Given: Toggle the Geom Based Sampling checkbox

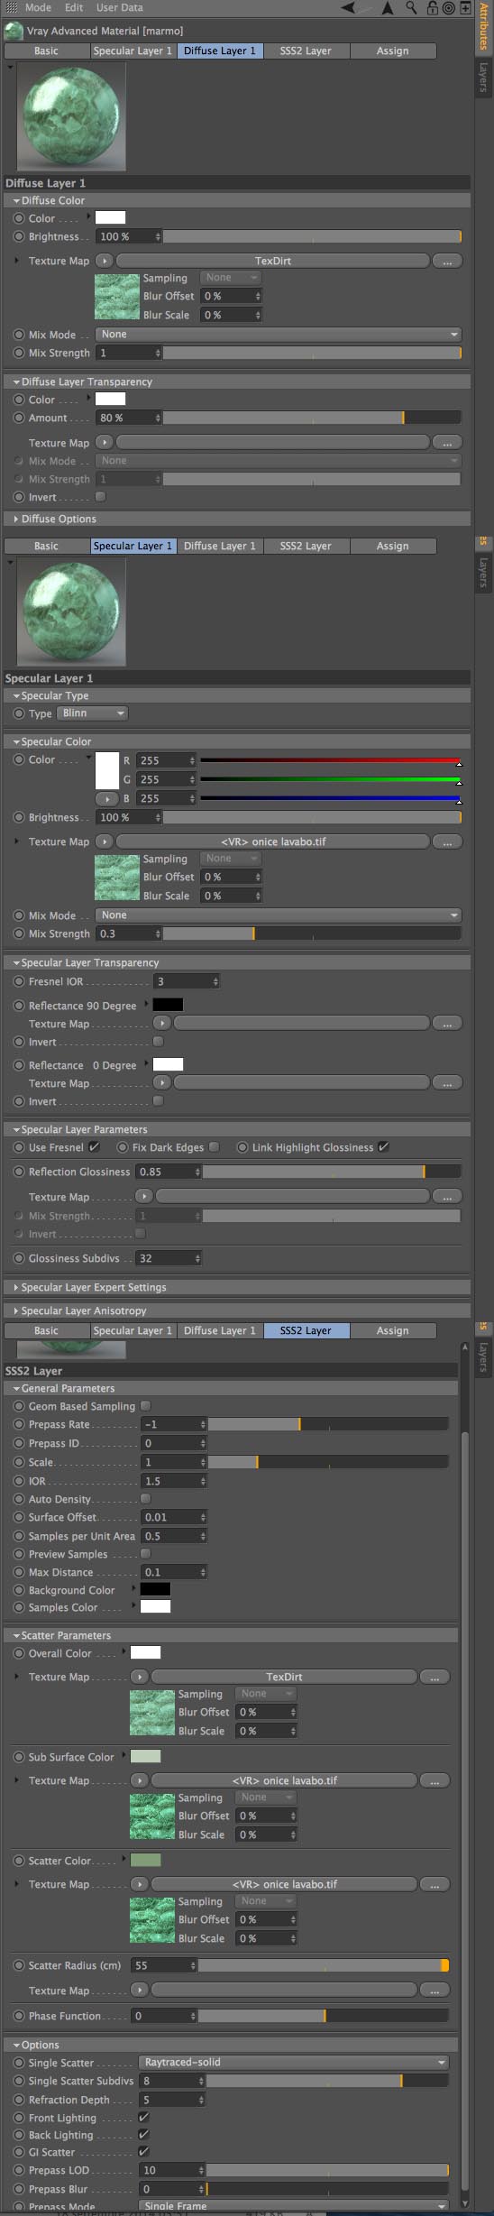Looking at the screenshot, I should pos(146,1405).
